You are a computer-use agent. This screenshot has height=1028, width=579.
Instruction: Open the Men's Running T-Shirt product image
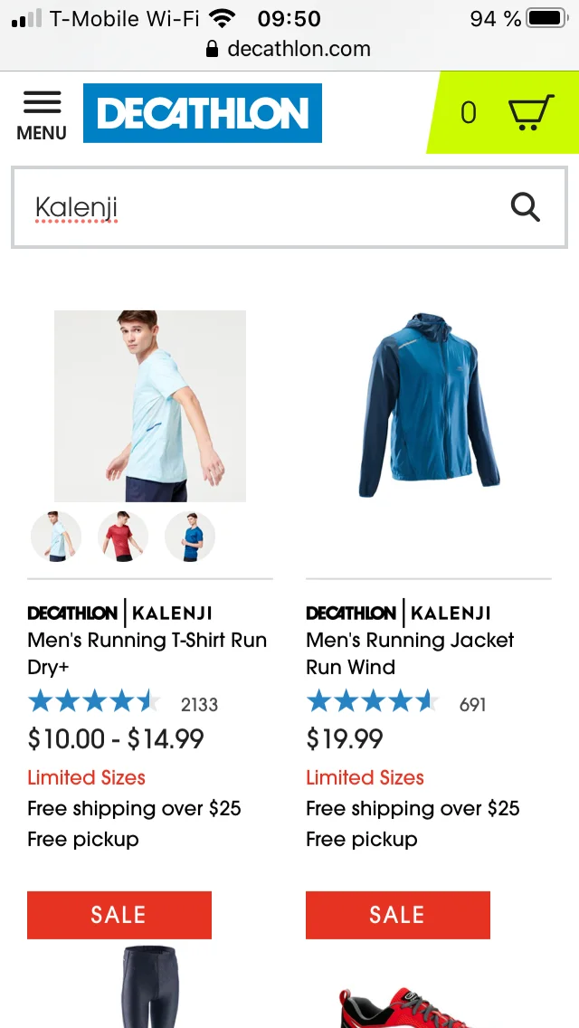click(150, 405)
